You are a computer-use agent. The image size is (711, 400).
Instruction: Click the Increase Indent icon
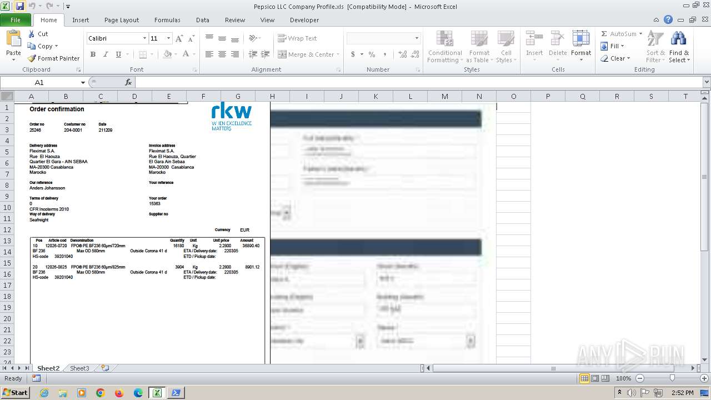264,54
